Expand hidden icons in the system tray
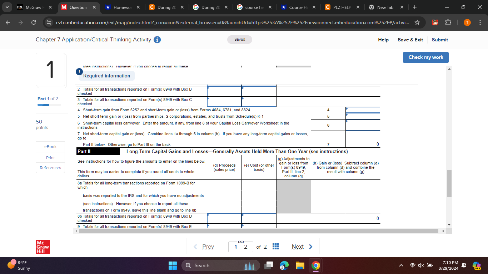Screen dimensions: 488x274 (401, 265)
